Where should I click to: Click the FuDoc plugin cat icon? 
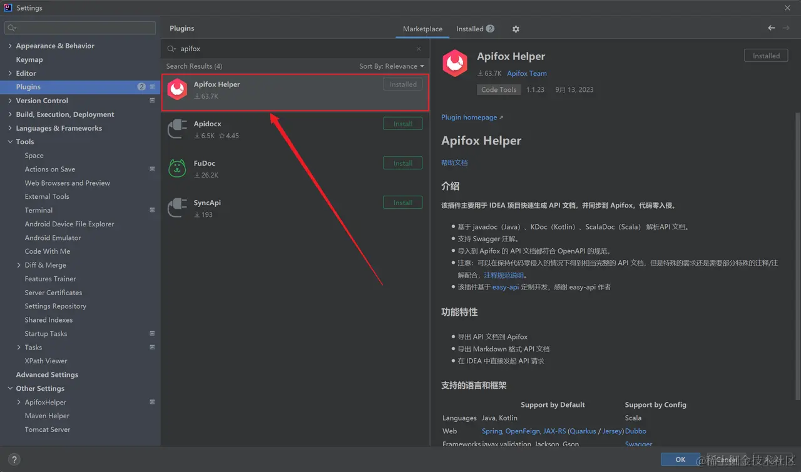click(x=177, y=168)
